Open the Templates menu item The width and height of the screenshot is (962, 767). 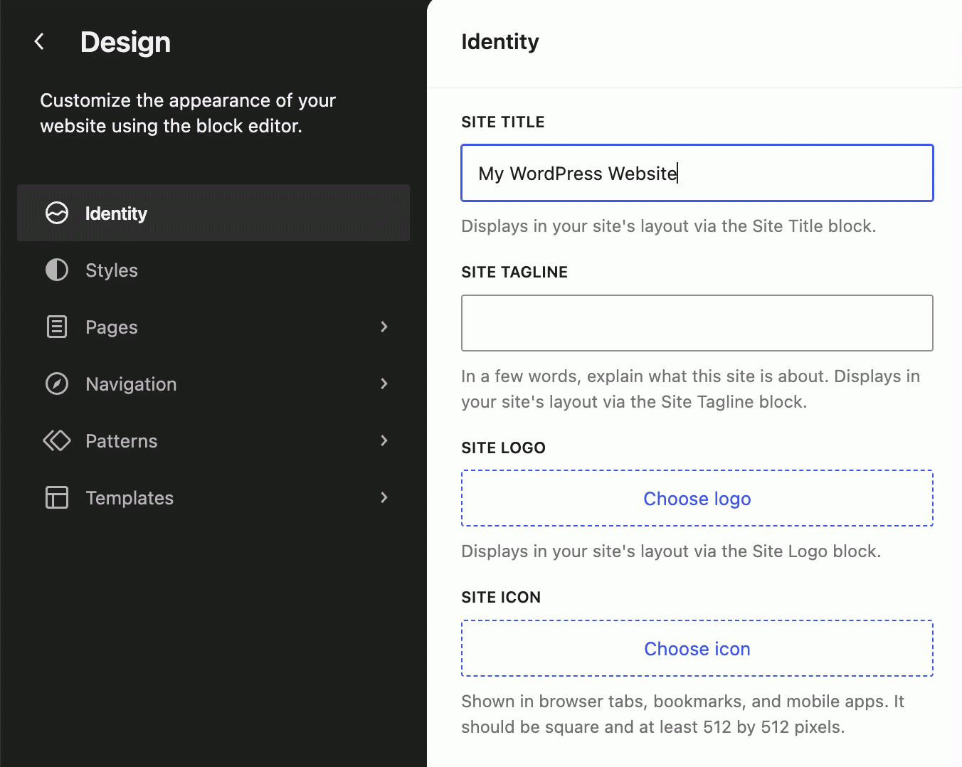point(213,497)
